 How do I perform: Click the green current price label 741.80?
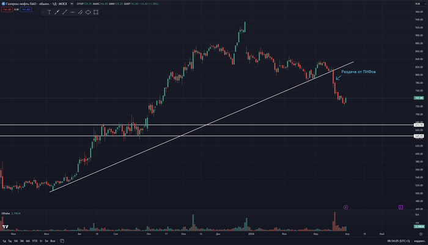pos(419,98)
